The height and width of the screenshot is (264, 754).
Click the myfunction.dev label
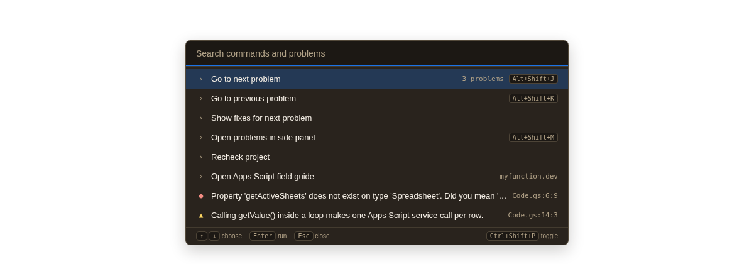pos(528,177)
